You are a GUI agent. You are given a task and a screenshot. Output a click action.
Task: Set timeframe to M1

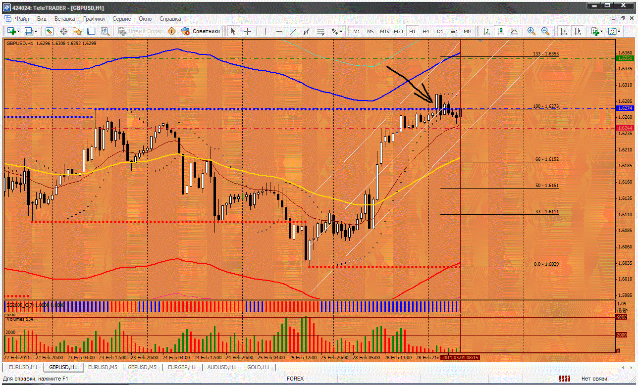(357, 31)
